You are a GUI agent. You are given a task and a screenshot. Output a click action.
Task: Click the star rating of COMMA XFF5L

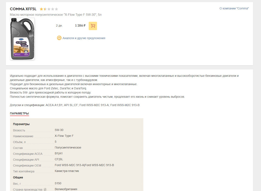point(49,9)
